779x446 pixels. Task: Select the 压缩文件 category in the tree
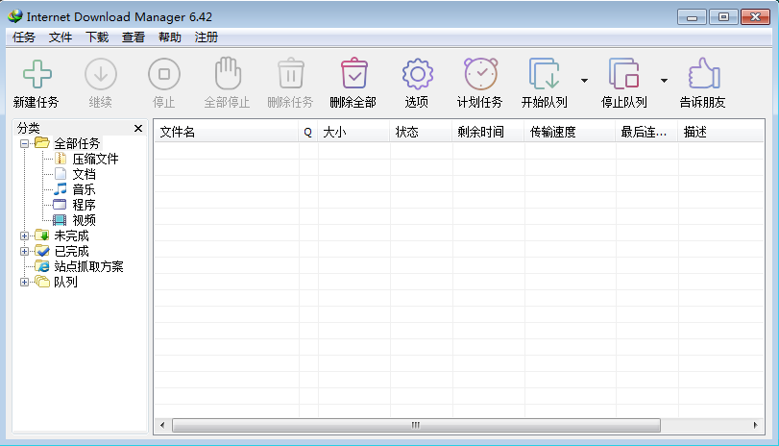coord(95,159)
